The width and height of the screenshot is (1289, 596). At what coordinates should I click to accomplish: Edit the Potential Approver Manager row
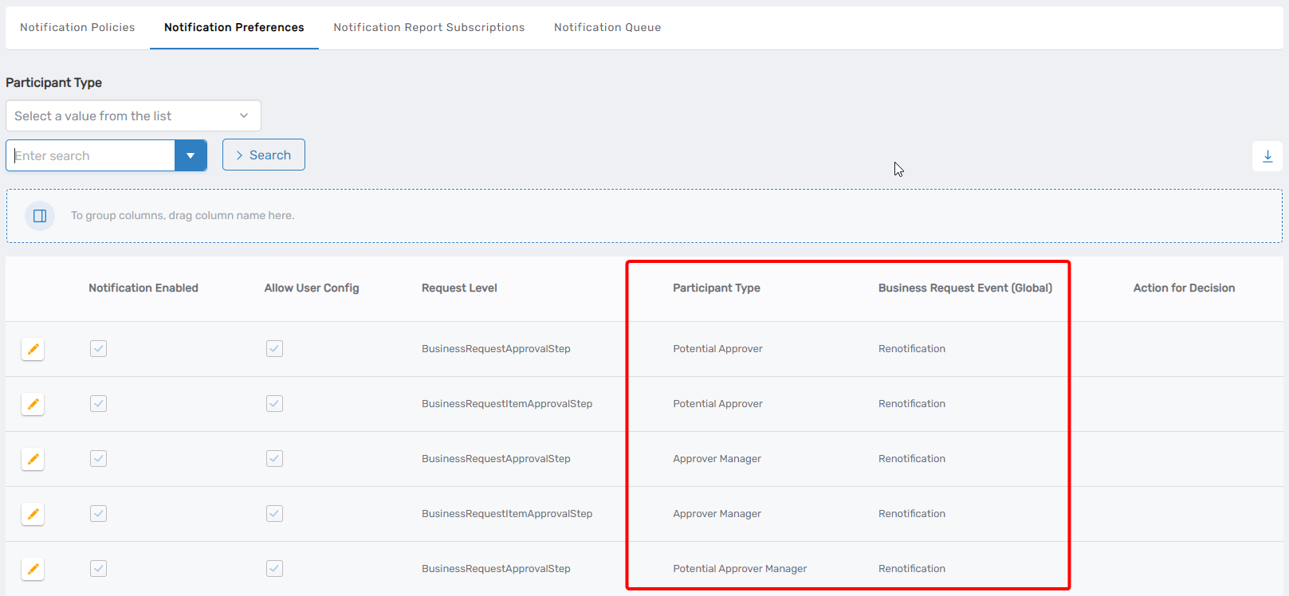[33, 569]
